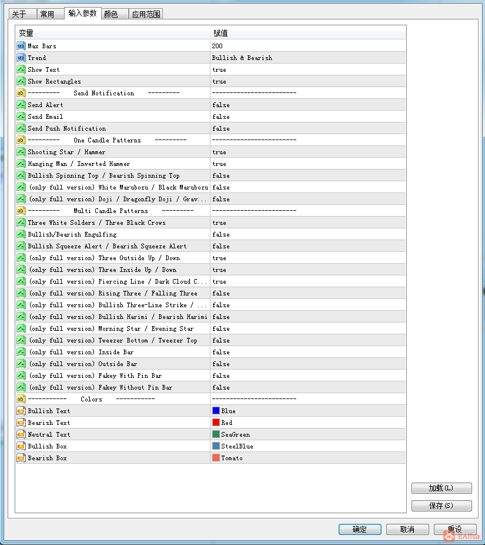Switch to the 应用范围 tab
This screenshot has height=545, width=485.
[x=146, y=14]
